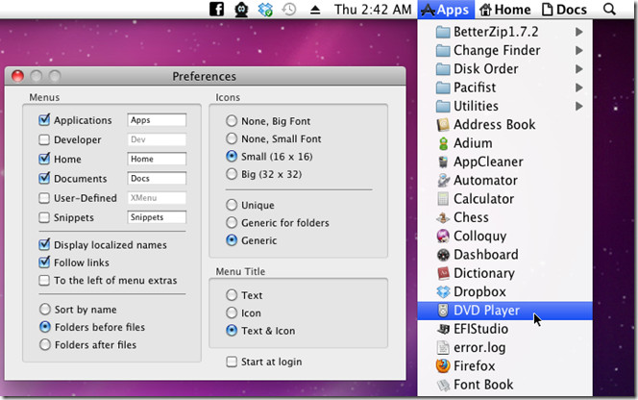Click the Address Book icon in Apps menu
The width and height of the screenshot is (638, 400).
pos(443,125)
